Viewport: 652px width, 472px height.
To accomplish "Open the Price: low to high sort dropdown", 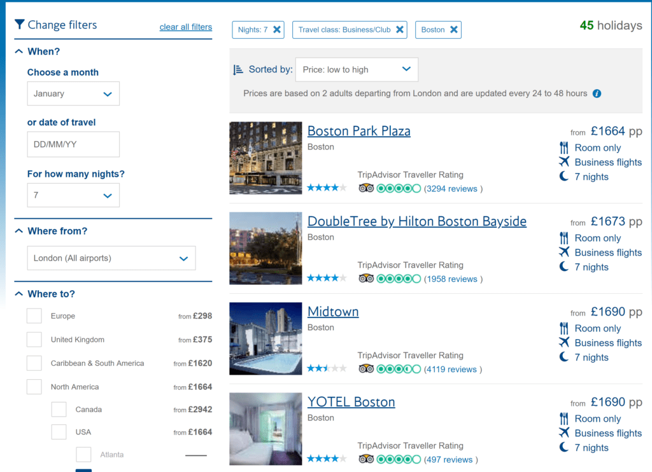I will [357, 69].
